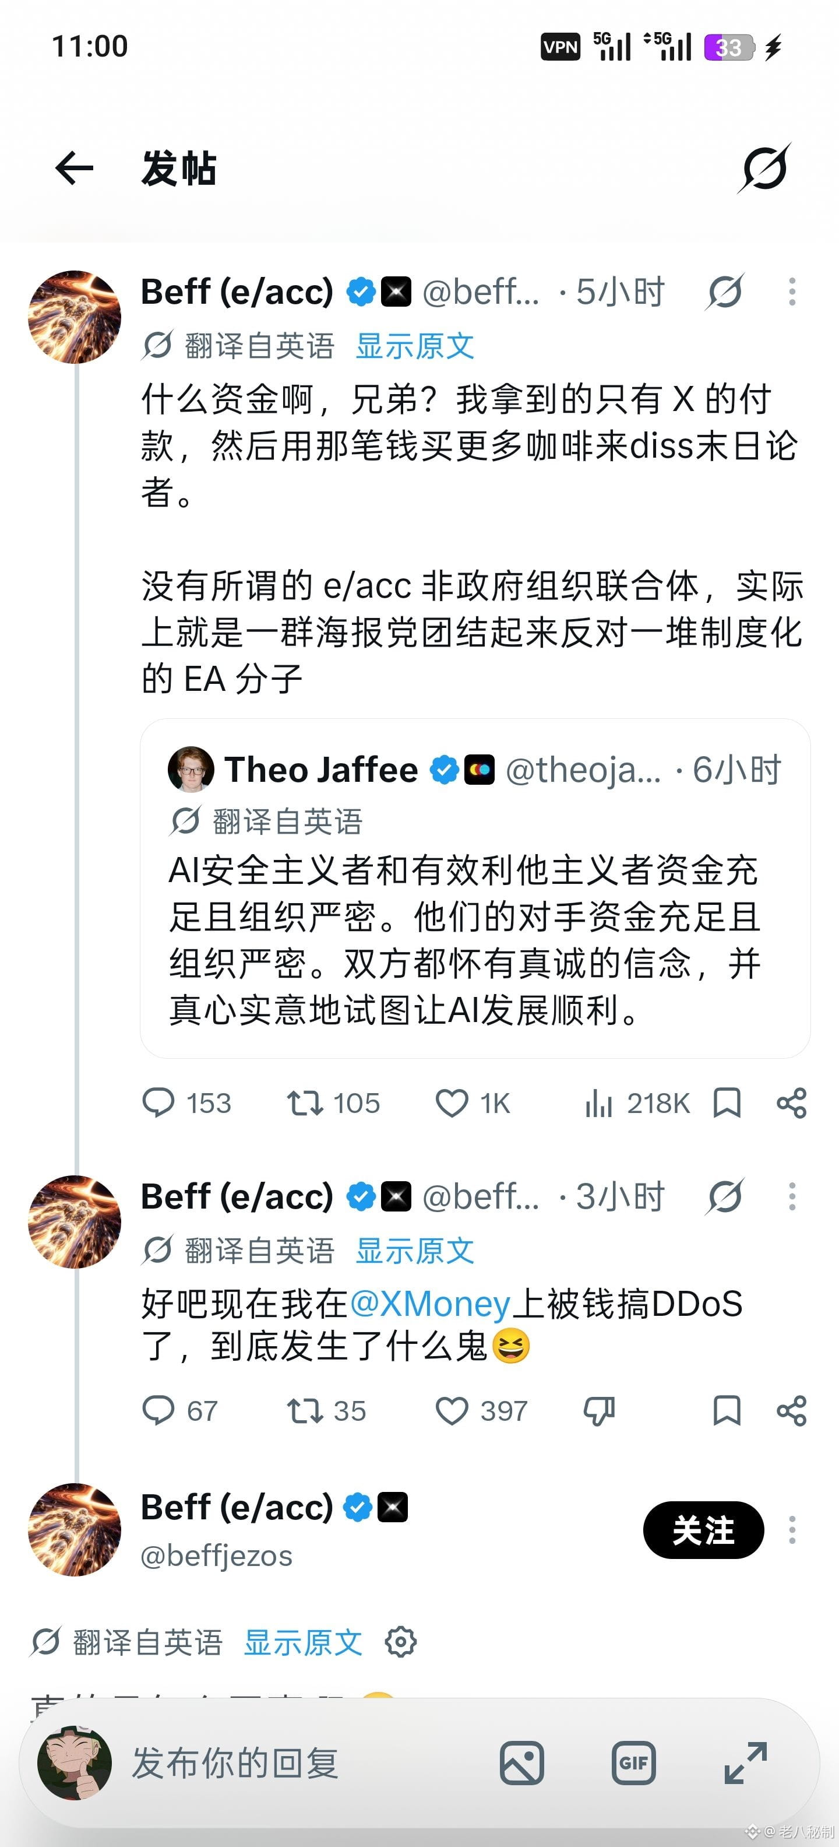Open reply comments with 153 count
Viewport: 839px width, 1847px height.
(x=187, y=1102)
